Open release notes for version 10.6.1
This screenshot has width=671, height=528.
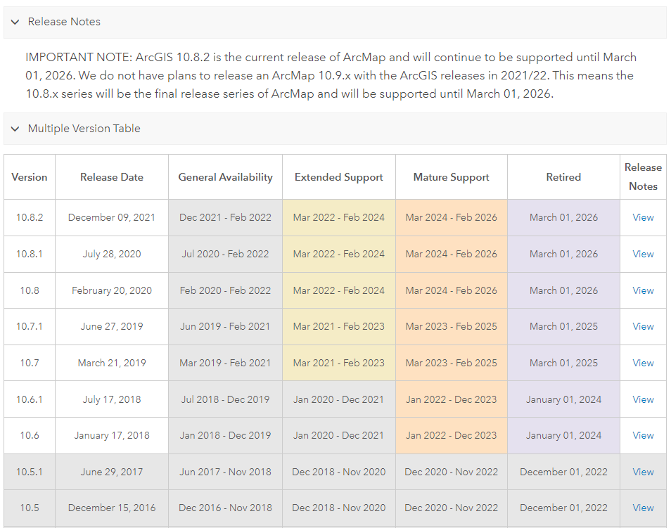(x=642, y=399)
